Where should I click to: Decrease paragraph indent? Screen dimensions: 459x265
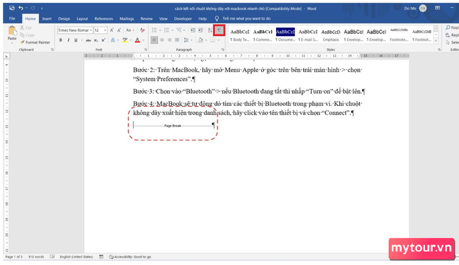point(193,30)
